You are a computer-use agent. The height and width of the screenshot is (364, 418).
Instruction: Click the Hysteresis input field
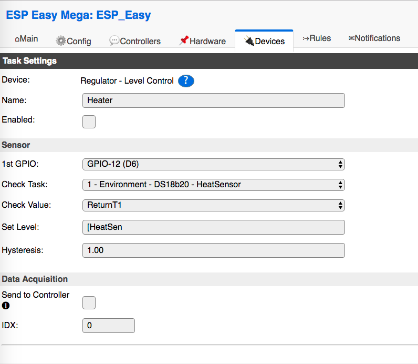click(214, 250)
